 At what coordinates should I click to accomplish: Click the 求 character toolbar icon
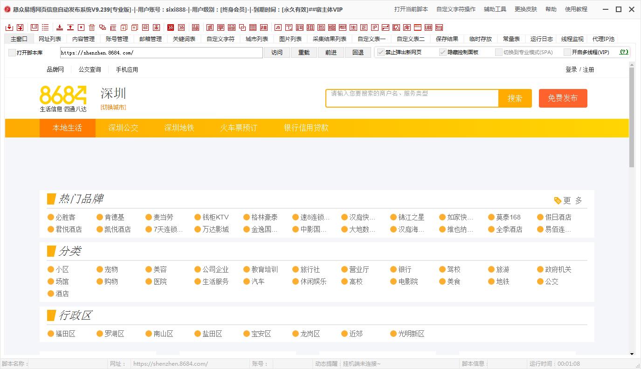(x=210, y=27)
